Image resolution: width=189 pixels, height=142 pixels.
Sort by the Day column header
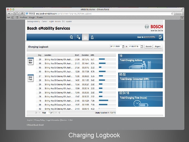40,55
